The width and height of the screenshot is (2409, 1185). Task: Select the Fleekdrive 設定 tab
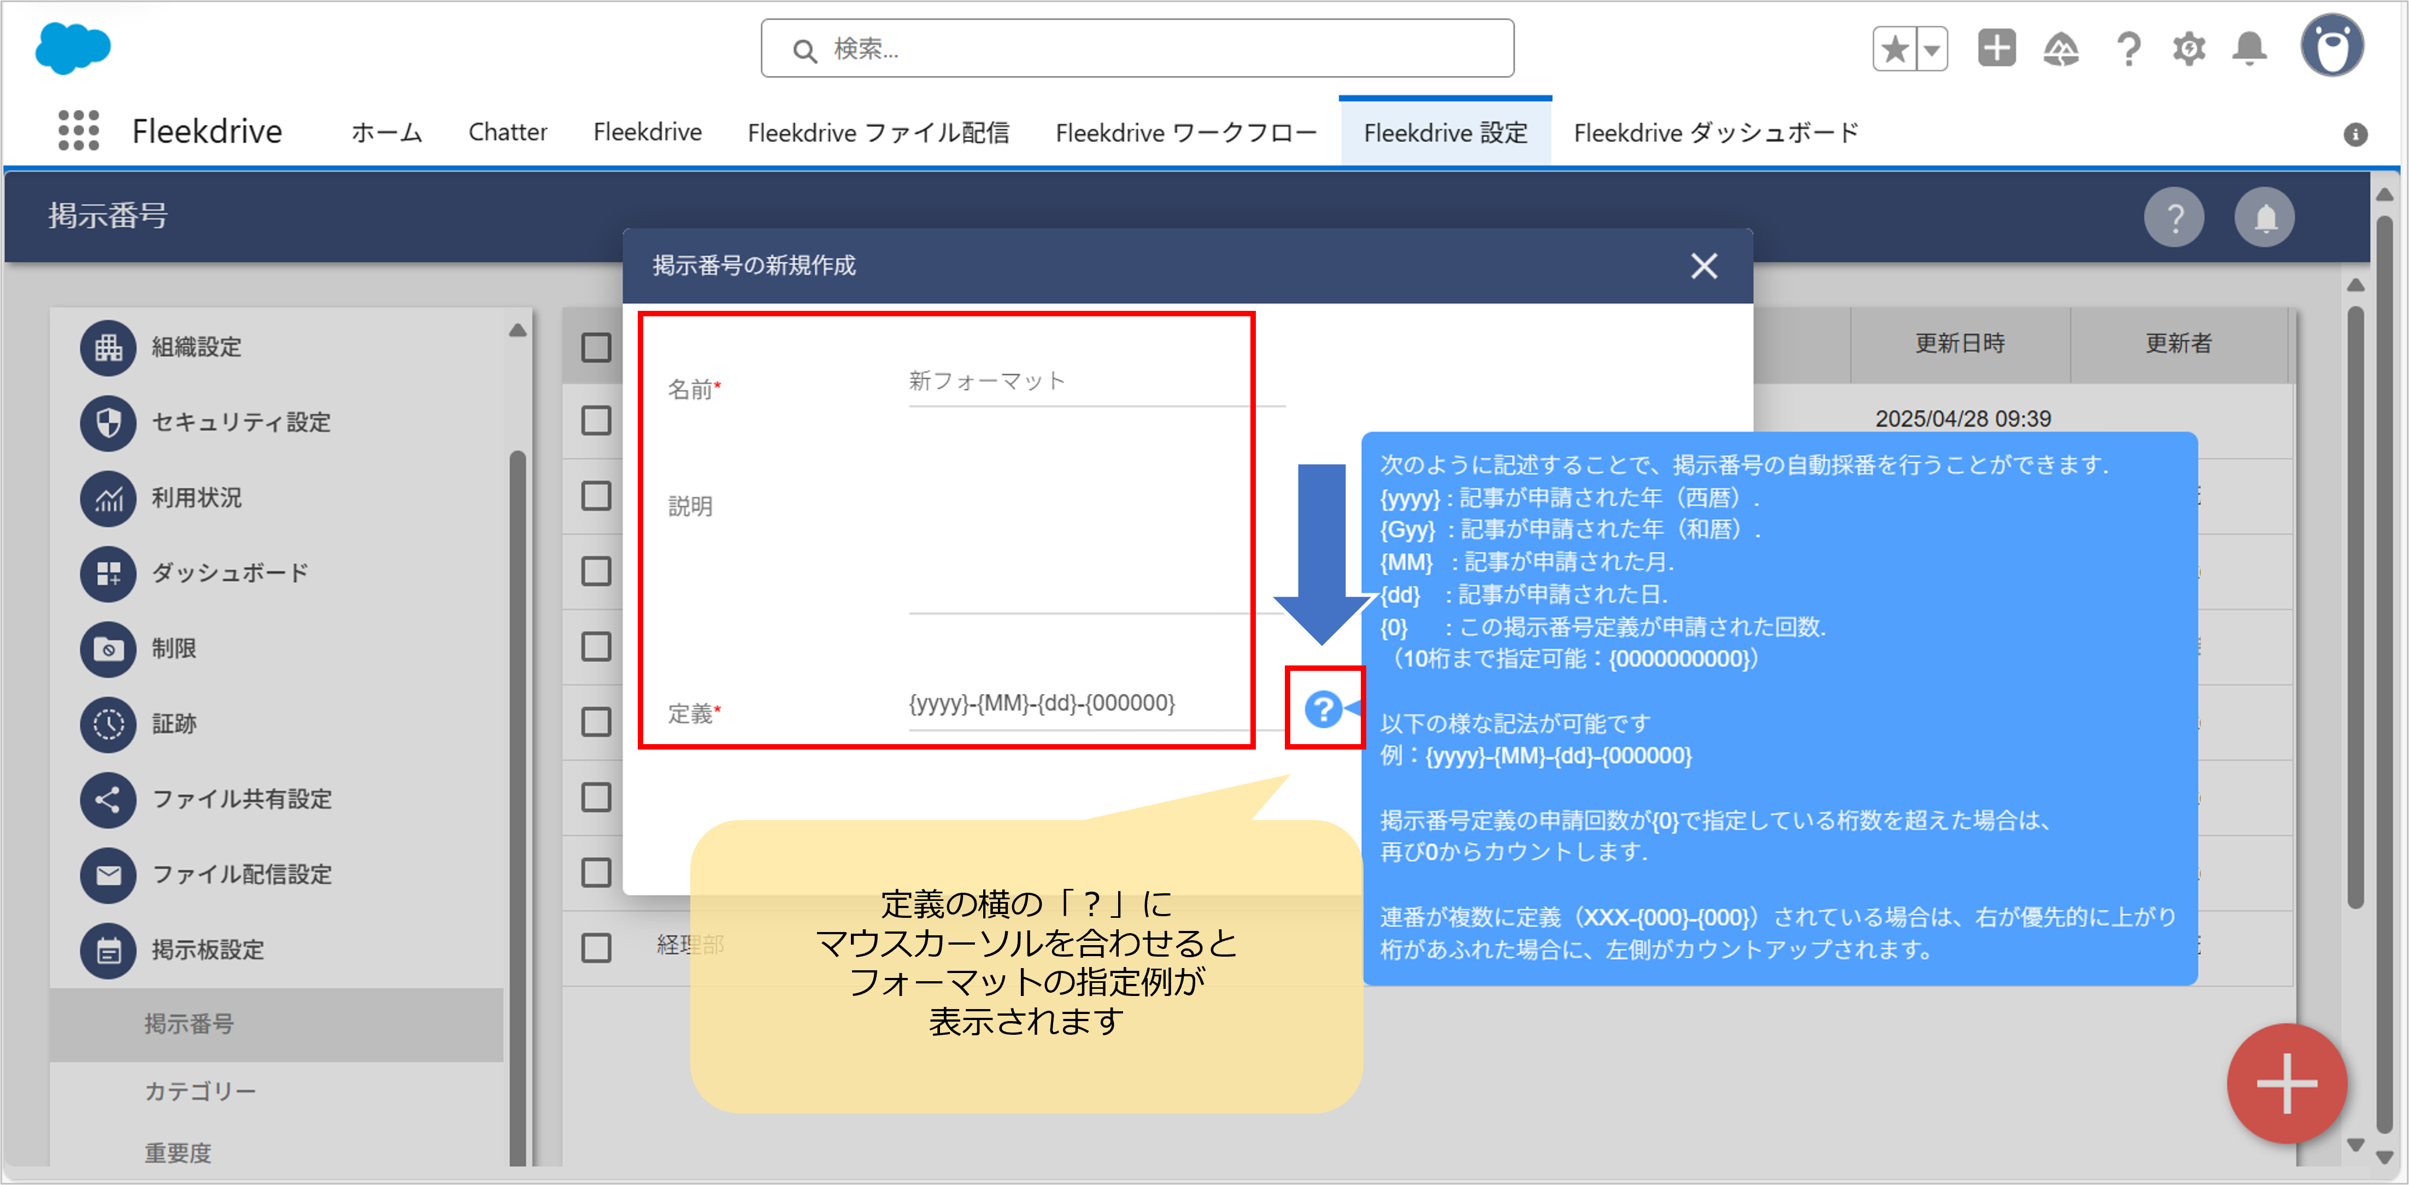click(x=1445, y=133)
